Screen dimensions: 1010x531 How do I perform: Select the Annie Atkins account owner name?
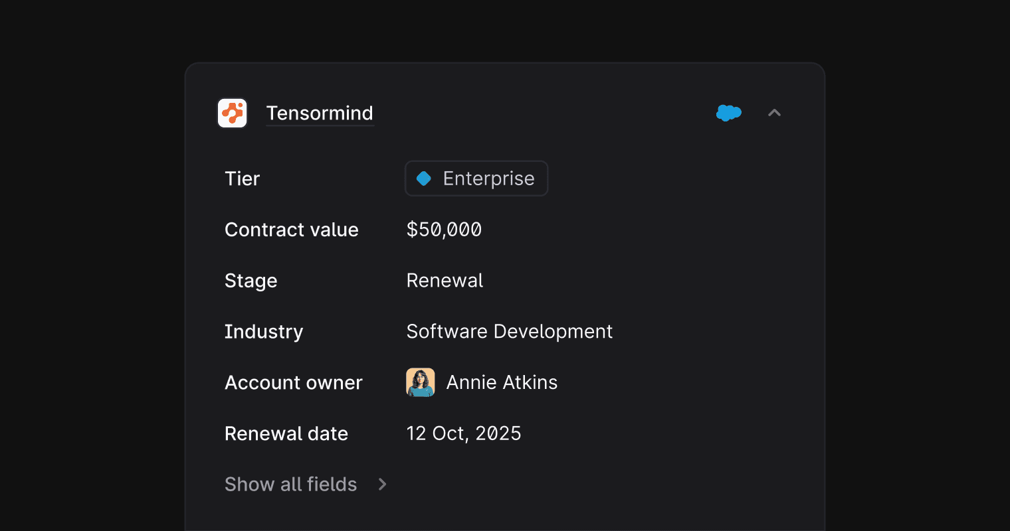502,382
